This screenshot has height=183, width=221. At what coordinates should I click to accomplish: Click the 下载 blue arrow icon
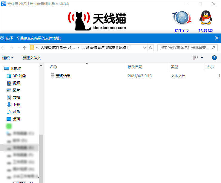[x=9, y=105]
